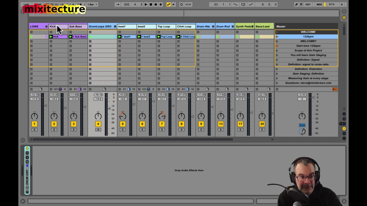Click the Master cue volume knob
367x206 pixels.
(302, 132)
